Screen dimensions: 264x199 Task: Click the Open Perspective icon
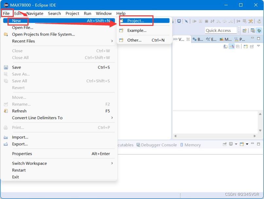[x=244, y=31]
